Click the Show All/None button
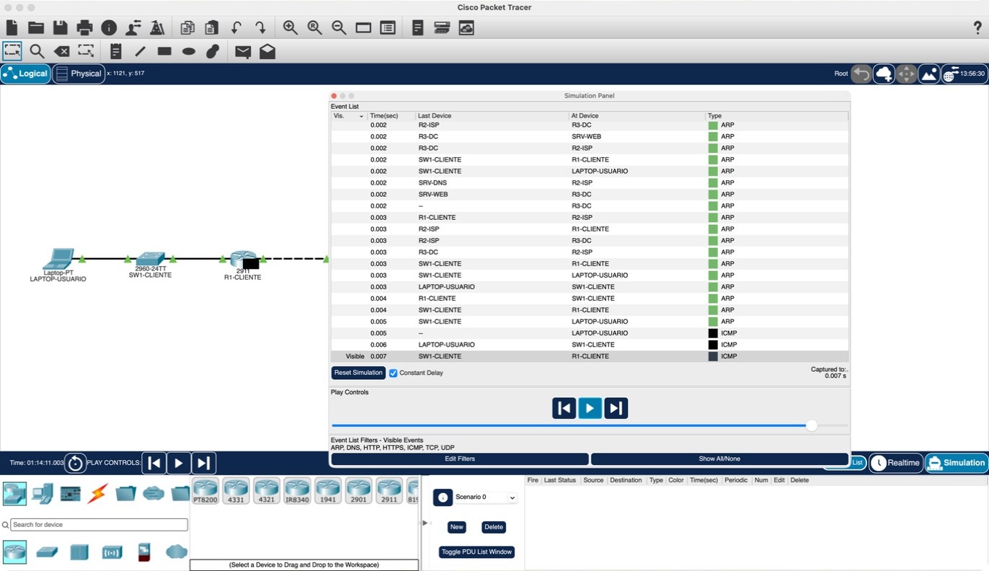This screenshot has width=989, height=571. click(719, 459)
